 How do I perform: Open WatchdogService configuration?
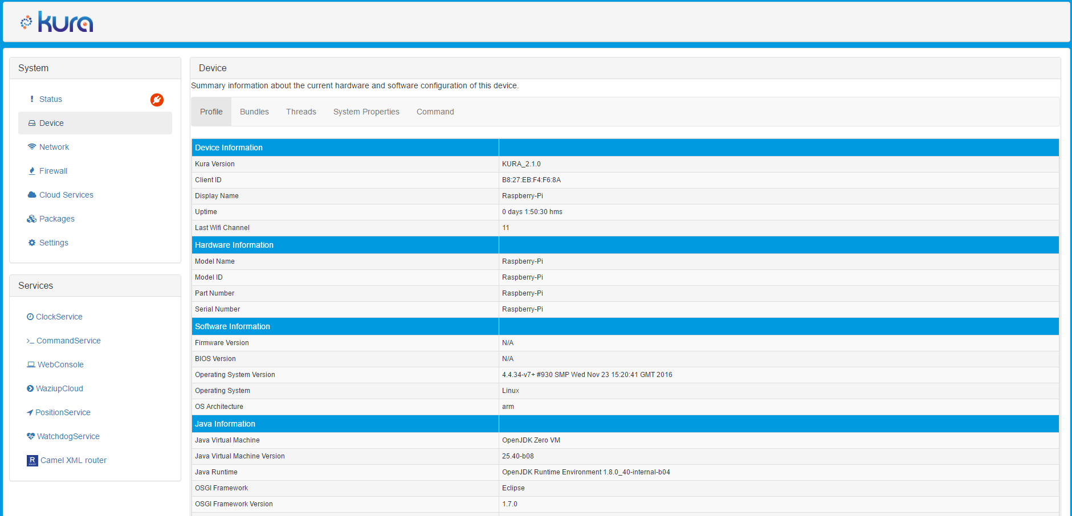[x=68, y=436]
